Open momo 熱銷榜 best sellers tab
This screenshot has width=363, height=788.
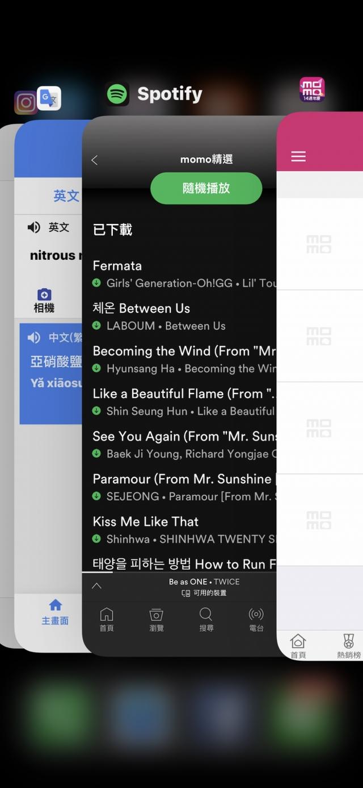[348, 646]
